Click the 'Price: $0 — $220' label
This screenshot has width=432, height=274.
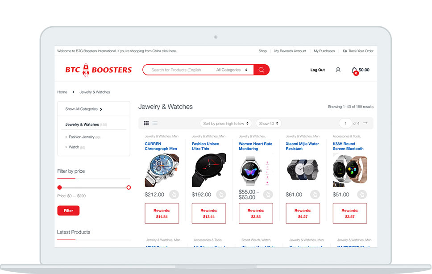pyautogui.click(x=71, y=196)
